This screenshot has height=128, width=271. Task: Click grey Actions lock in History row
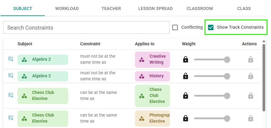click(x=250, y=76)
